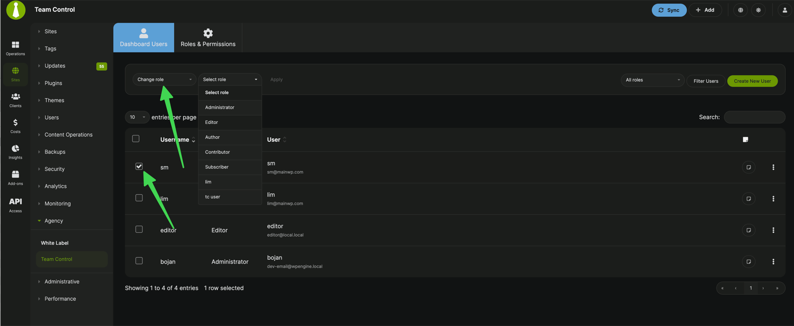This screenshot has height=326, width=794.
Task: Click the globe icon in top bar
Action: (740, 10)
